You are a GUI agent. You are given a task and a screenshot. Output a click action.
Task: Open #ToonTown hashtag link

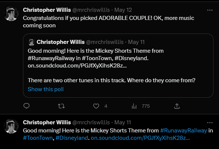(x=38, y=138)
